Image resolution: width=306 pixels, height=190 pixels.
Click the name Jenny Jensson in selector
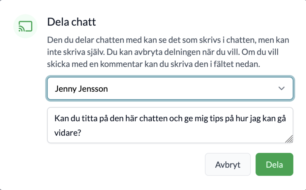coord(81,89)
